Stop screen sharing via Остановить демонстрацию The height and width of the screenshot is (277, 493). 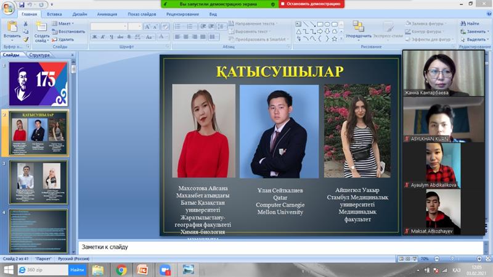[x=311, y=4]
